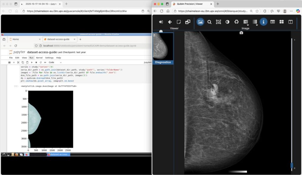Click the exit viewer icon
Screen dimensions: 302x175
click(161, 22)
